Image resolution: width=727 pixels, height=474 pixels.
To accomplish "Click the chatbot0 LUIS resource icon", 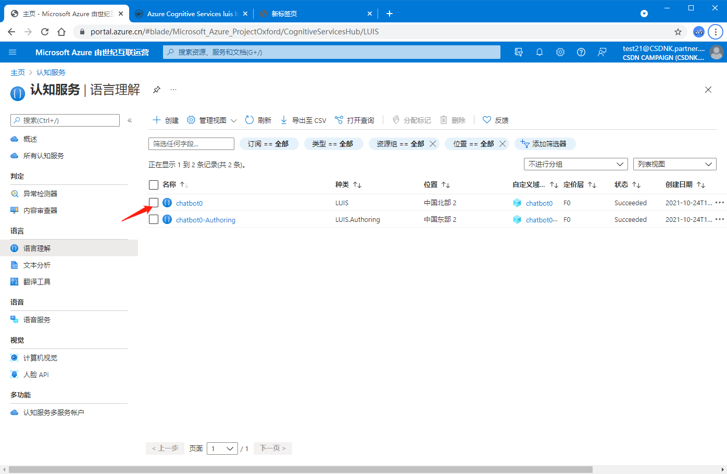I will pyautogui.click(x=167, y=203).
